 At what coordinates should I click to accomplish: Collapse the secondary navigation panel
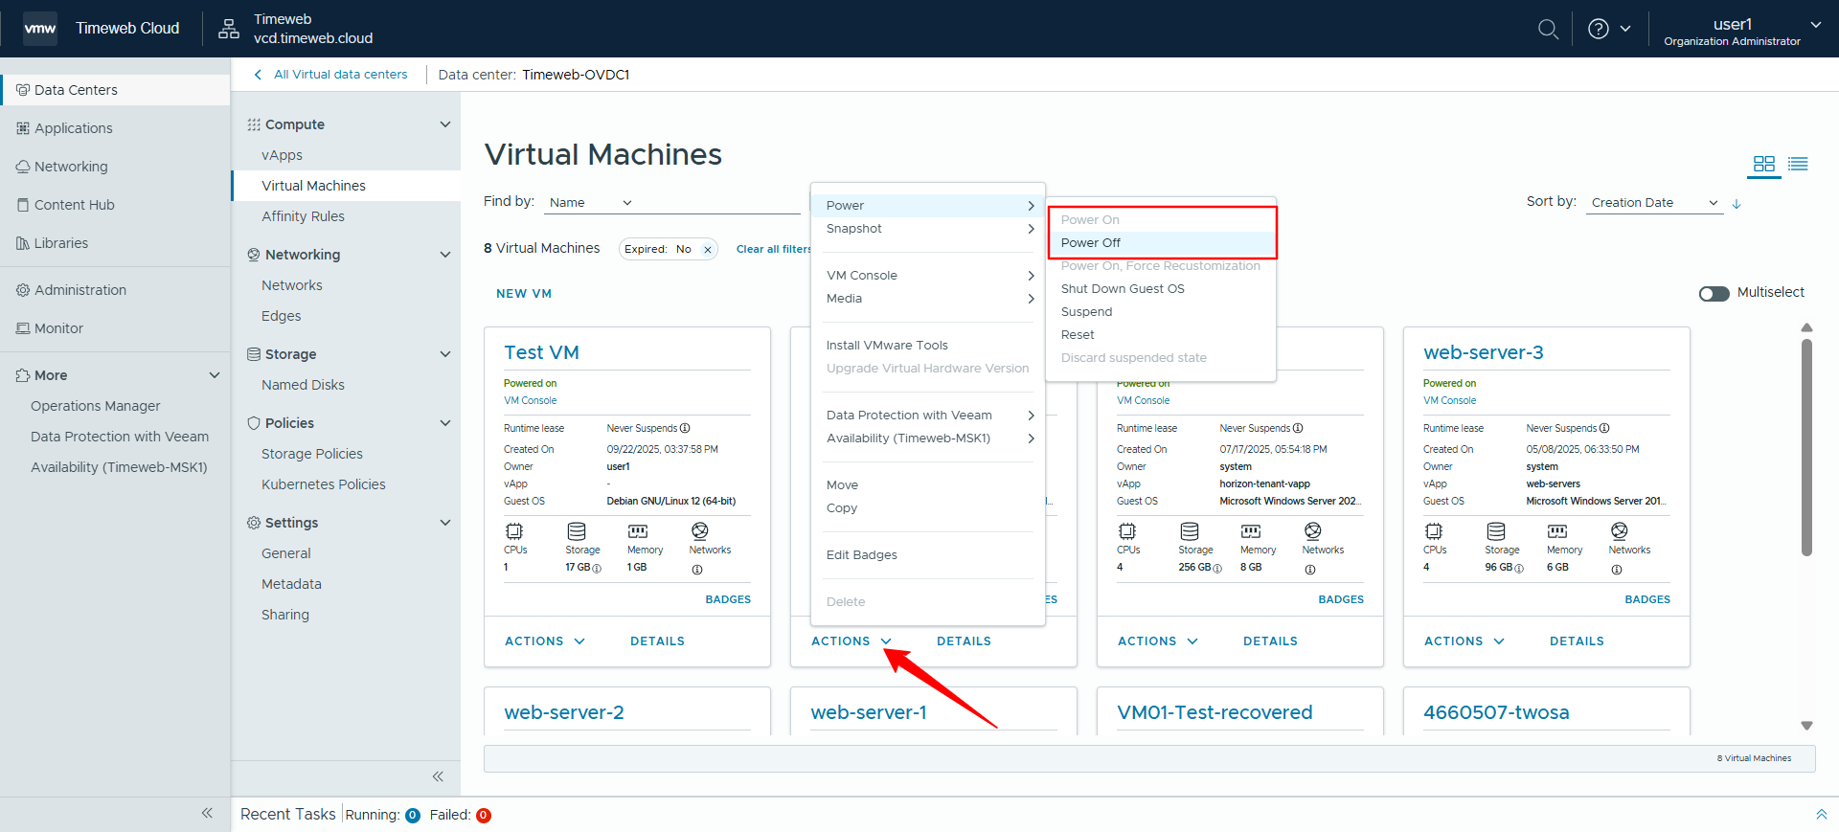438,776
